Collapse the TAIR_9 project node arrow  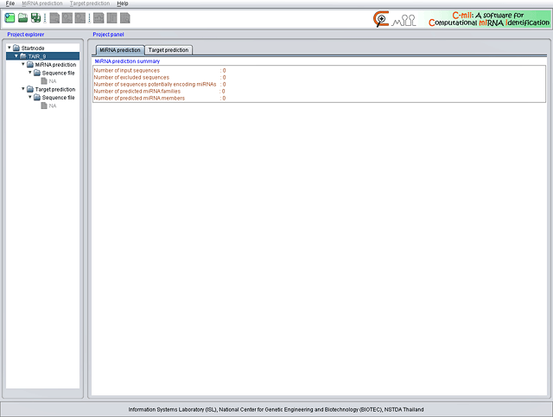[x=16, y=56]
